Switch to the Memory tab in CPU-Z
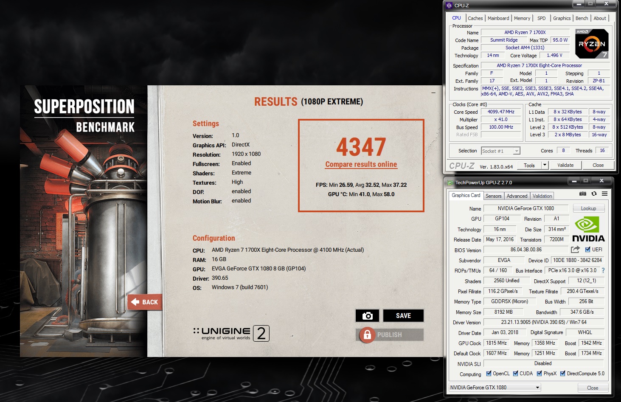 pyautogui.click(x=522, y=18)
